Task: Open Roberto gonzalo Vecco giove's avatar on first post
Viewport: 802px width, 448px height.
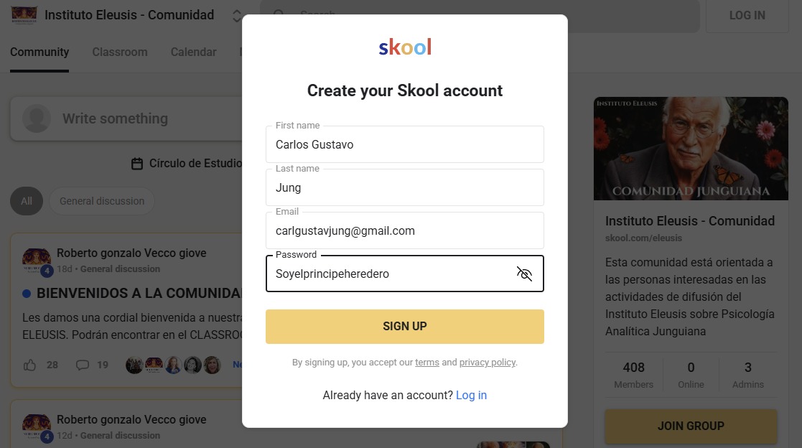Action: tap(37, 260)
